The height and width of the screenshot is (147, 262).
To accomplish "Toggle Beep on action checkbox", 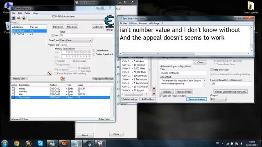I will tap(212, 69).
